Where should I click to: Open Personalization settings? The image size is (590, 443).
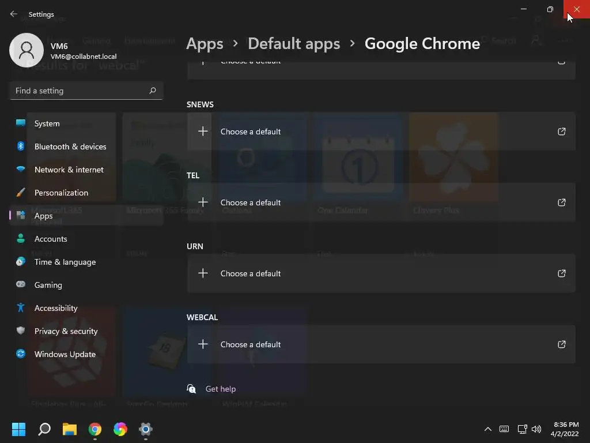pyautogui.click(x=86, y=193)
